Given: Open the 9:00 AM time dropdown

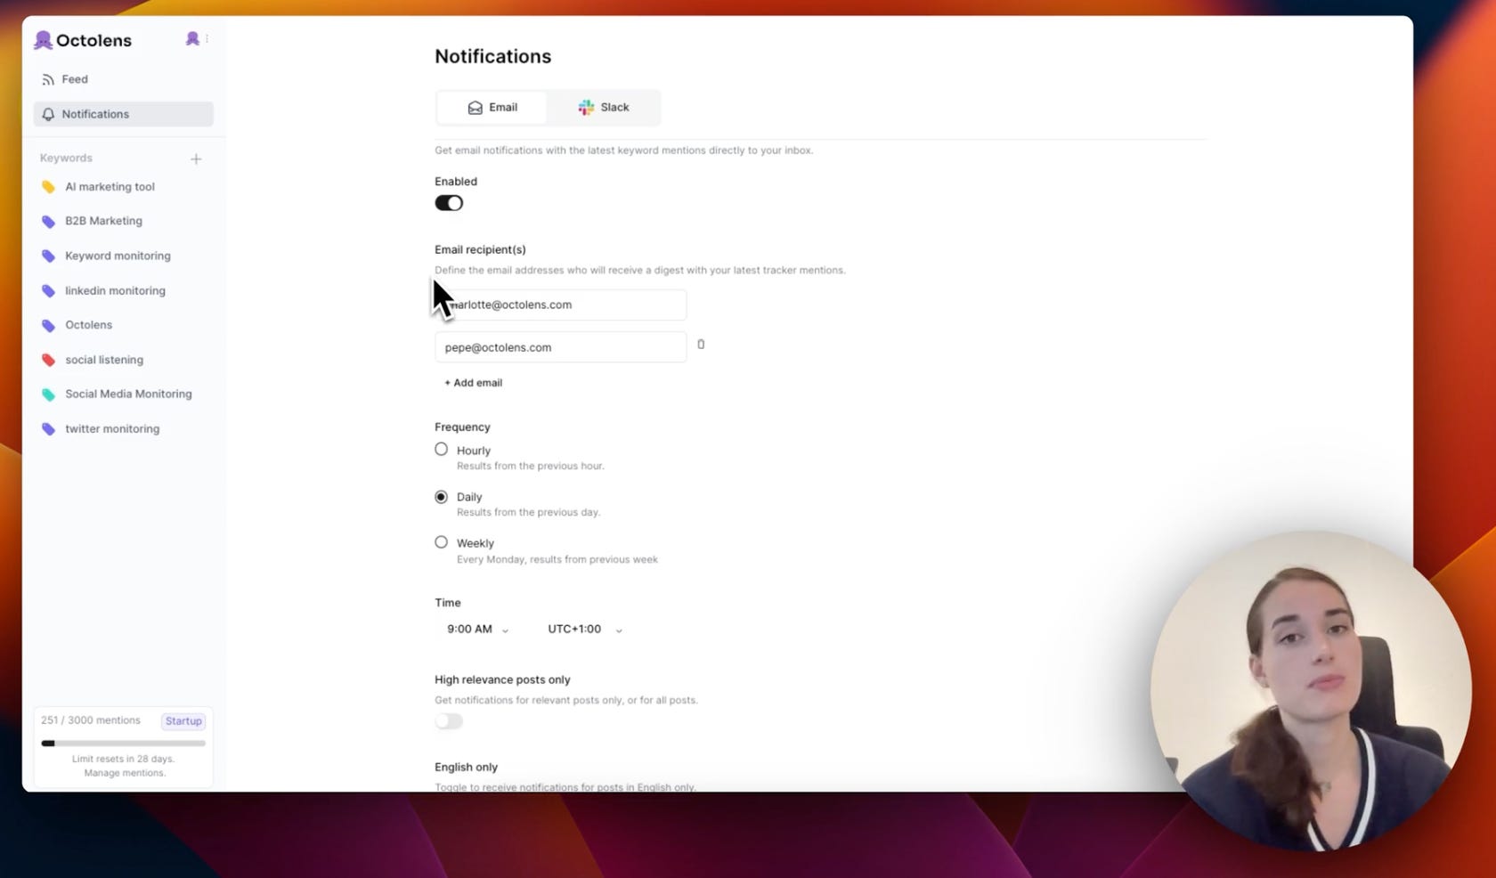Looking at the screenshot, I should tap(477, 629).
